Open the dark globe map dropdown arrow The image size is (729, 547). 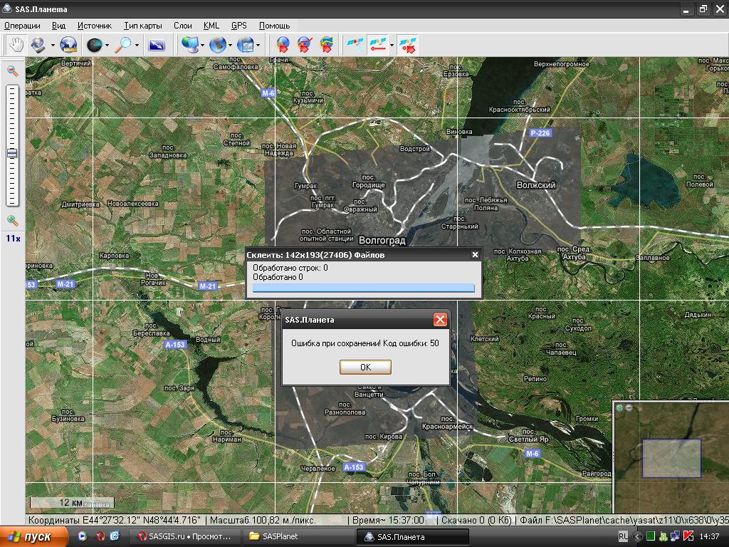107,46
